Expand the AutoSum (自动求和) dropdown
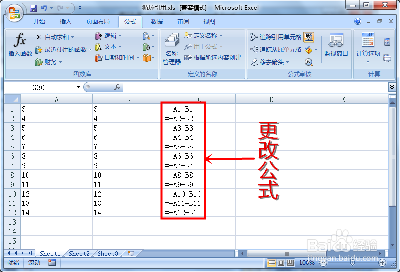This screenshot has height=272, width=400. (73, 37)
